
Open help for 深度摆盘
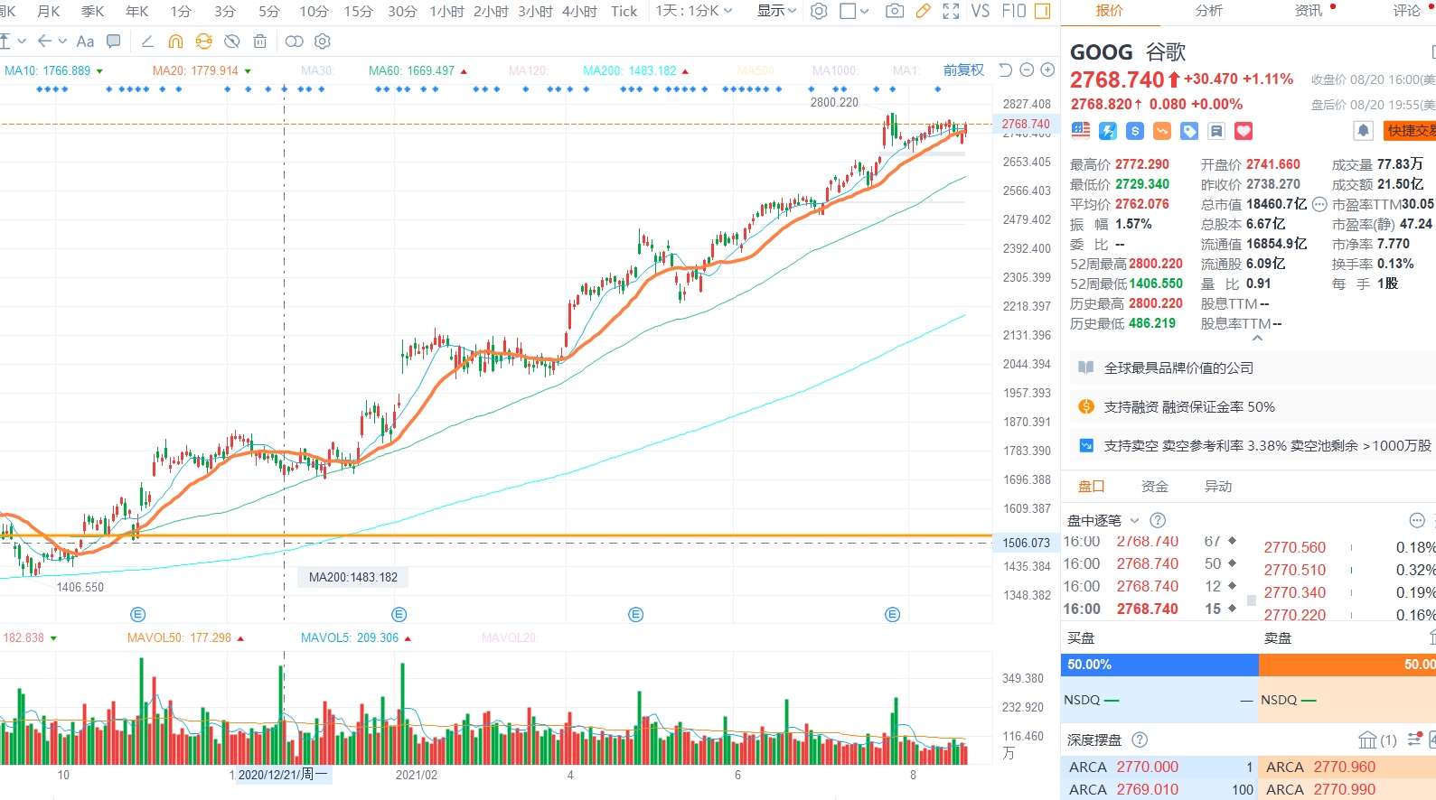(1140, 740)
